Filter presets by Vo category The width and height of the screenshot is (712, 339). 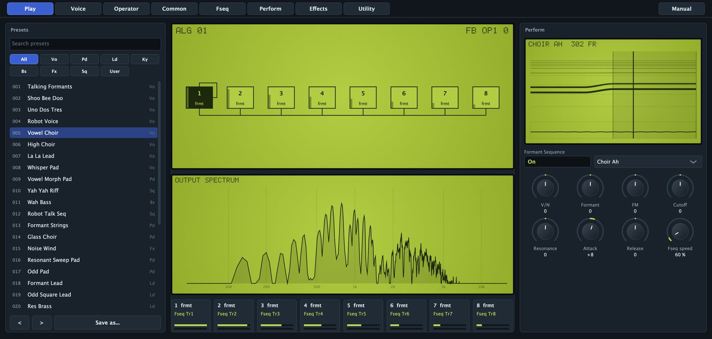(54, 59)
